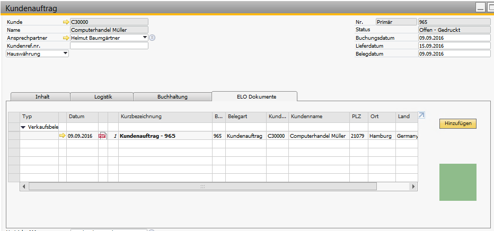Click the yellow link arrow beside Kunde

[66, 22]
